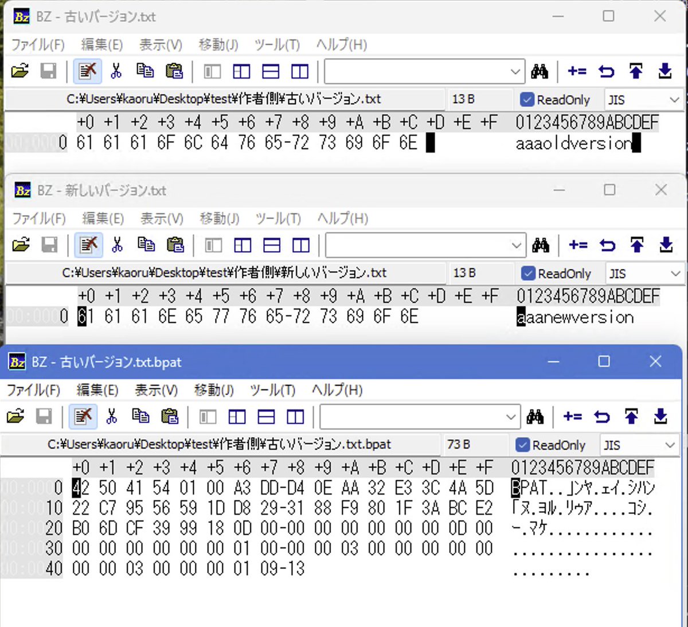Open ヘルプ(H) menu in bpat window
Viewport: 688px width, 627px height.
(x=337, y=390)
